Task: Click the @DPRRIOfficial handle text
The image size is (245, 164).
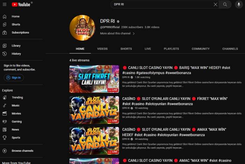Action: [x=110, y=27]
